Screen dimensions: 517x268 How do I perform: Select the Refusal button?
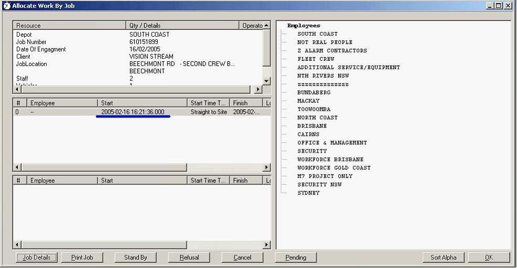tap(189, 258)
